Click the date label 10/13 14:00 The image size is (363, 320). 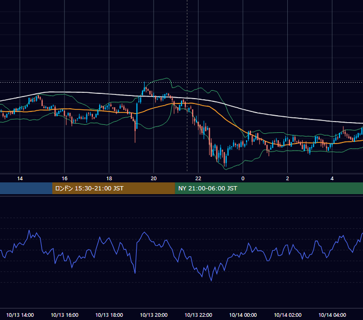pyautogui.click(x=20, y=315)
